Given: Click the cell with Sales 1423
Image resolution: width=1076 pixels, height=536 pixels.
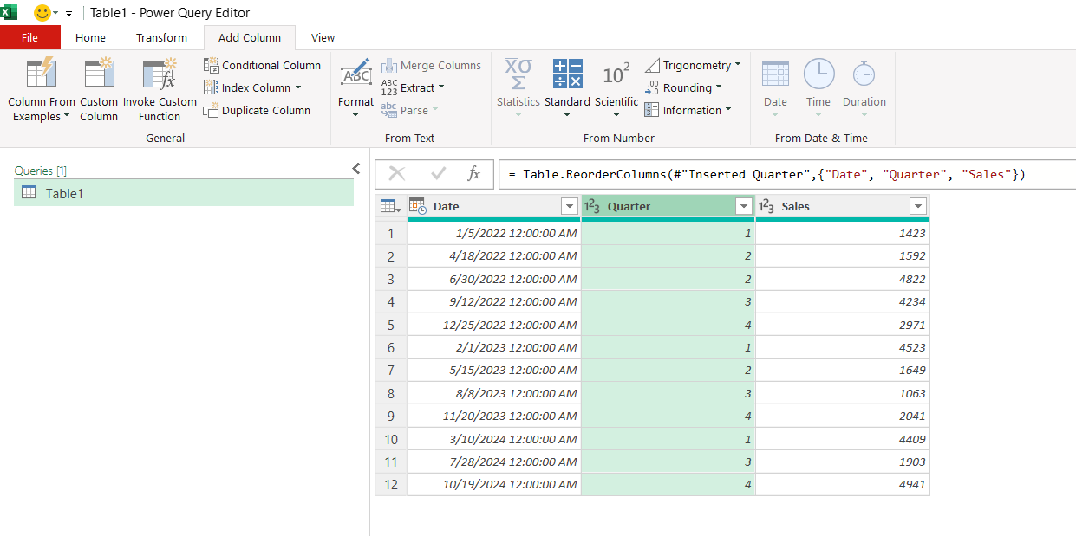Looking at the screenshot, I should pos(842,233).
